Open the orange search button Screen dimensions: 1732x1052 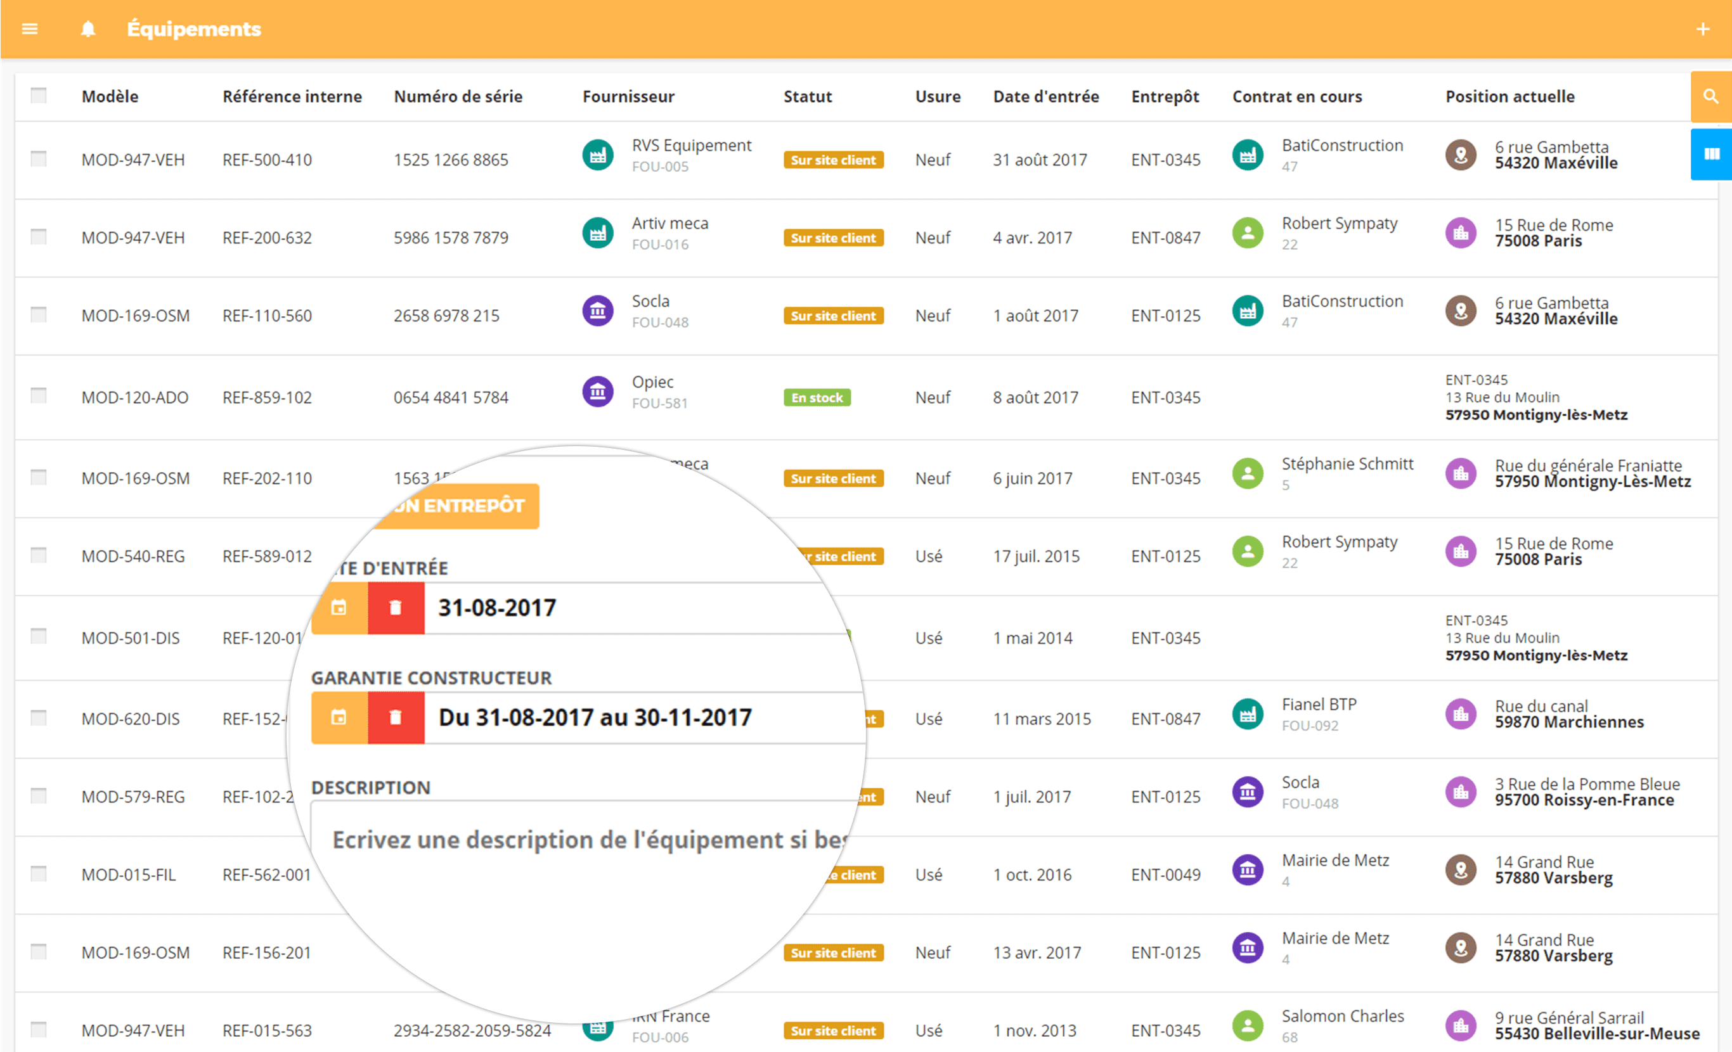(x=1711, y=96)
